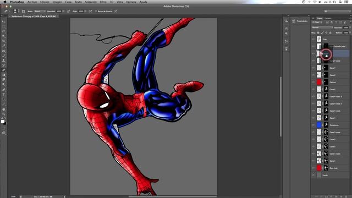Select the Move tool in the toolbox
Screen dimensions: 352x198
4,21
